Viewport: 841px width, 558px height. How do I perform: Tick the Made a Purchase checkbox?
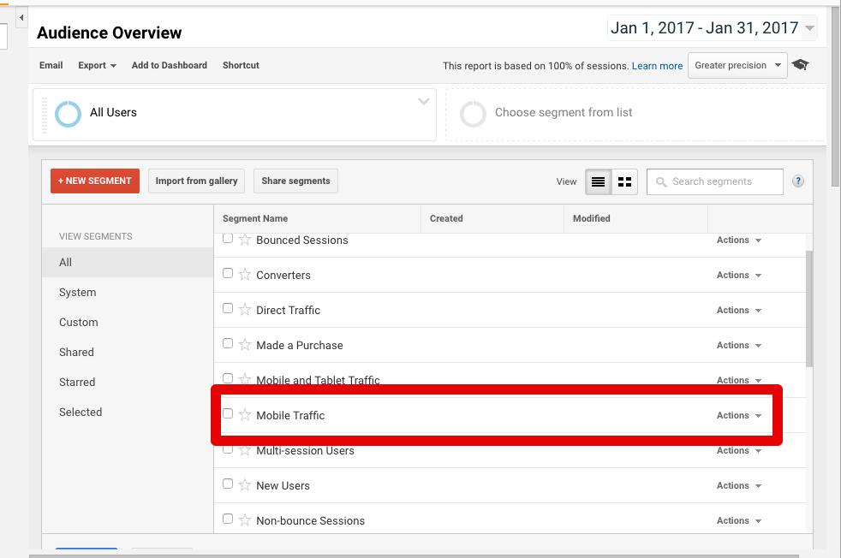pyautogui.click(x=228, y=343)
